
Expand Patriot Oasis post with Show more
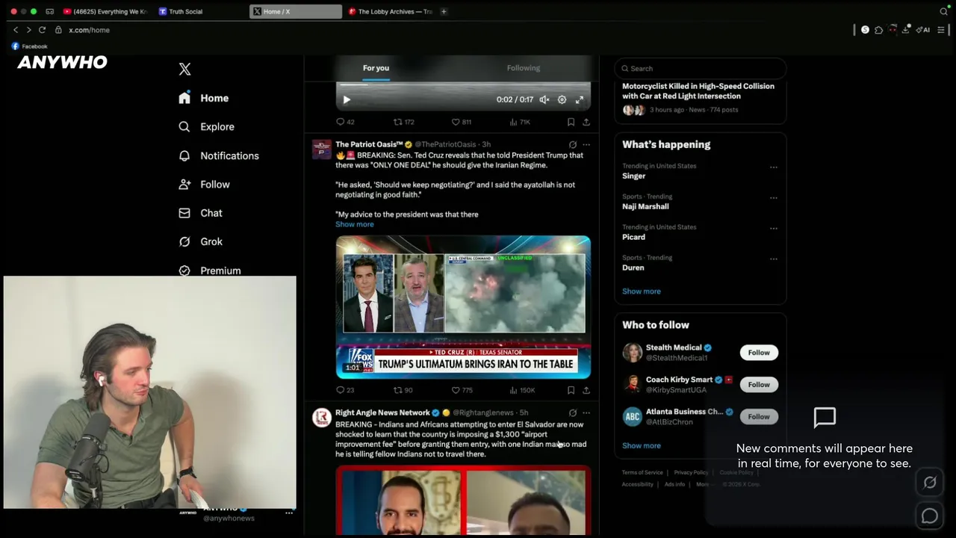pos(355,224)
